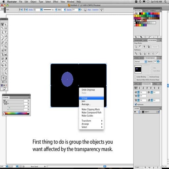The image size is (169, 169).
Task: Choose Make Clipping Mask in context menu
Action: (91, 109)
